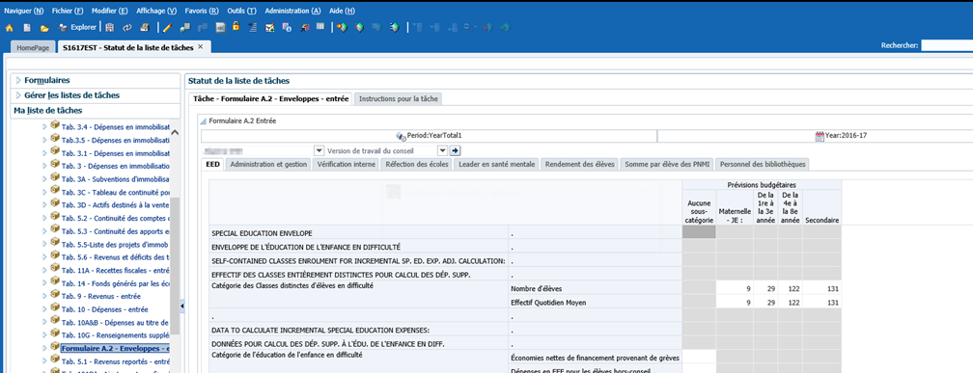Viewport: 973px width, 373px height.
Task: Click the box icon of Tab. 3A - Subventions
Action: point(55,177)
